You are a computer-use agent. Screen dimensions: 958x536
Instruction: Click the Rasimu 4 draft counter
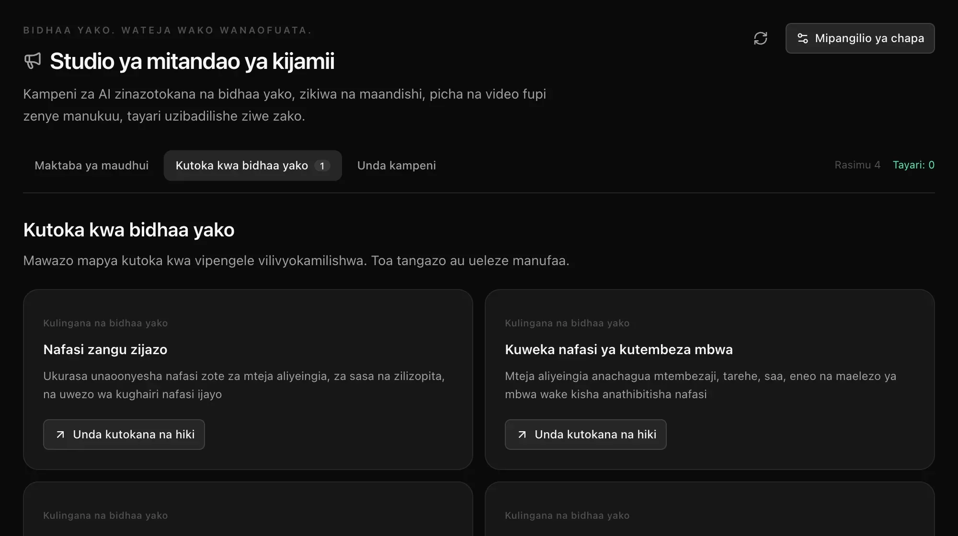coord(857,165)
